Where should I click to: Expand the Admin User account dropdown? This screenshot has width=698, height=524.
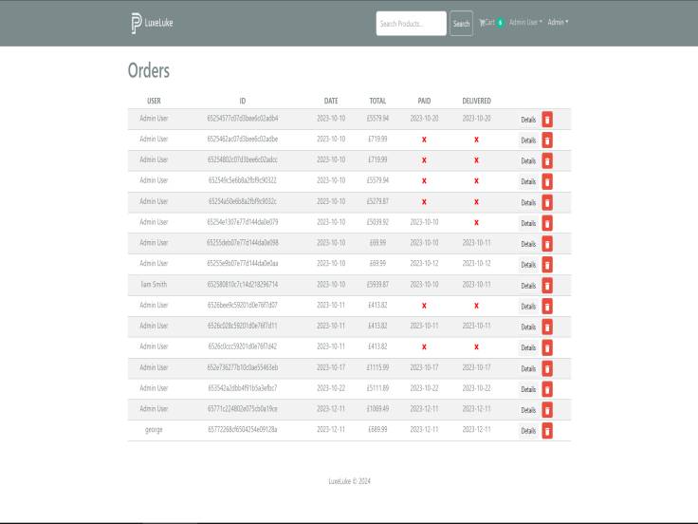click(x=525, y=22)
